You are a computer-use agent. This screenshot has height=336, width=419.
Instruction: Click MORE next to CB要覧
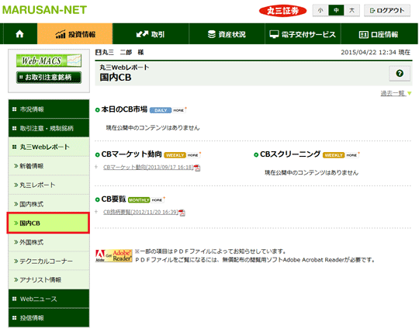click(158, 200)
